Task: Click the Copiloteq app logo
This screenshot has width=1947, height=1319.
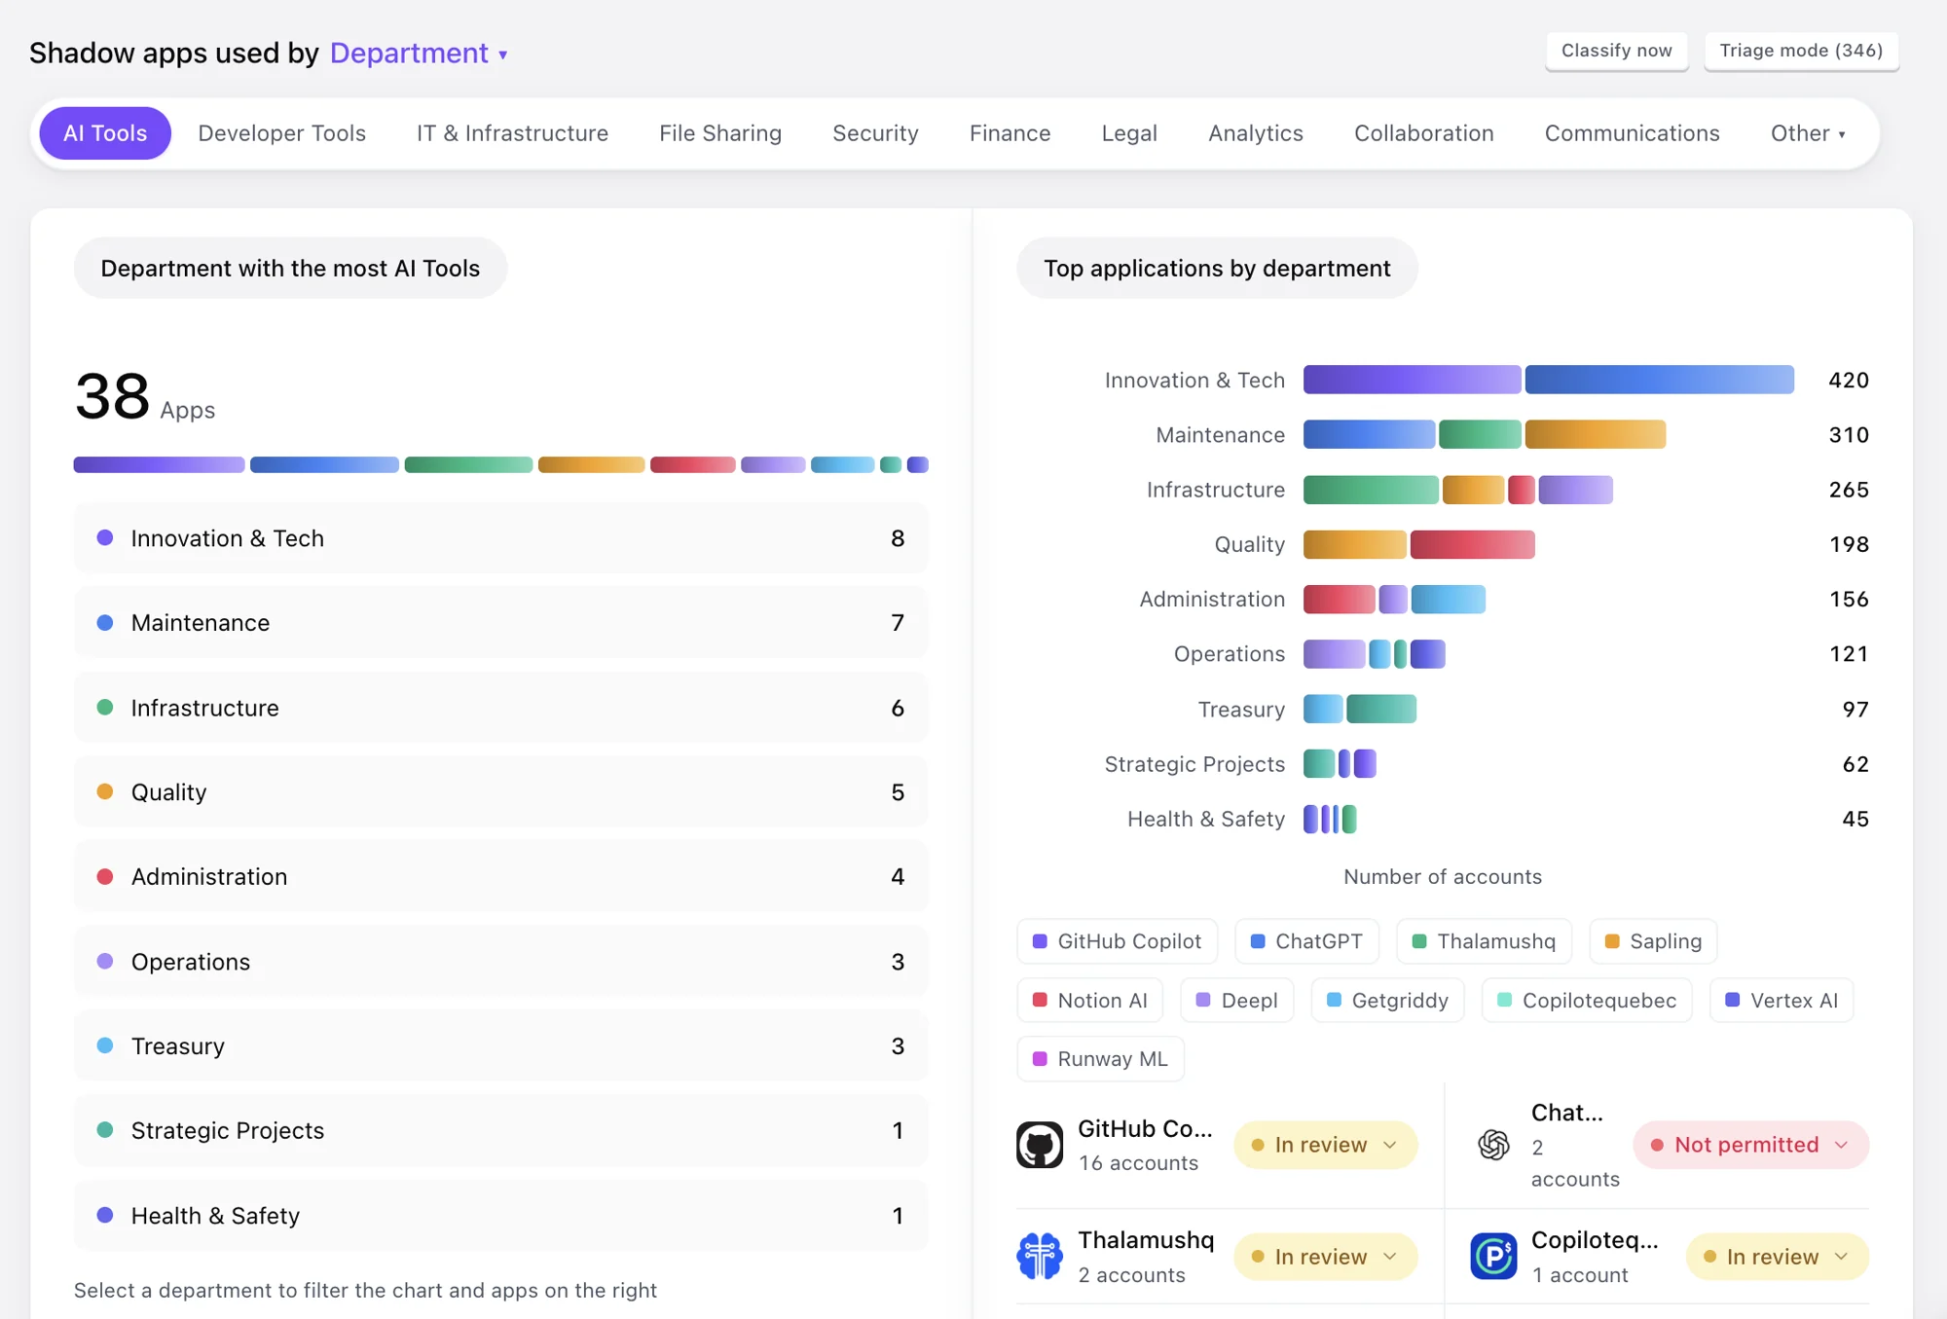Action: [1493, 1256]
